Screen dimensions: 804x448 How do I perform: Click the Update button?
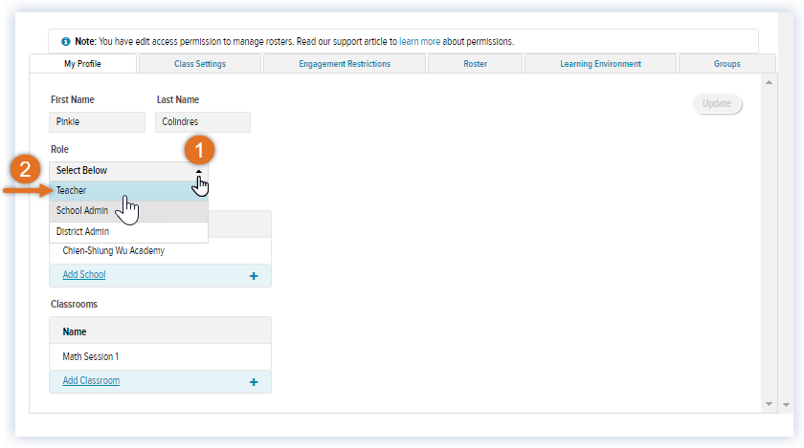tap(717, 103)
